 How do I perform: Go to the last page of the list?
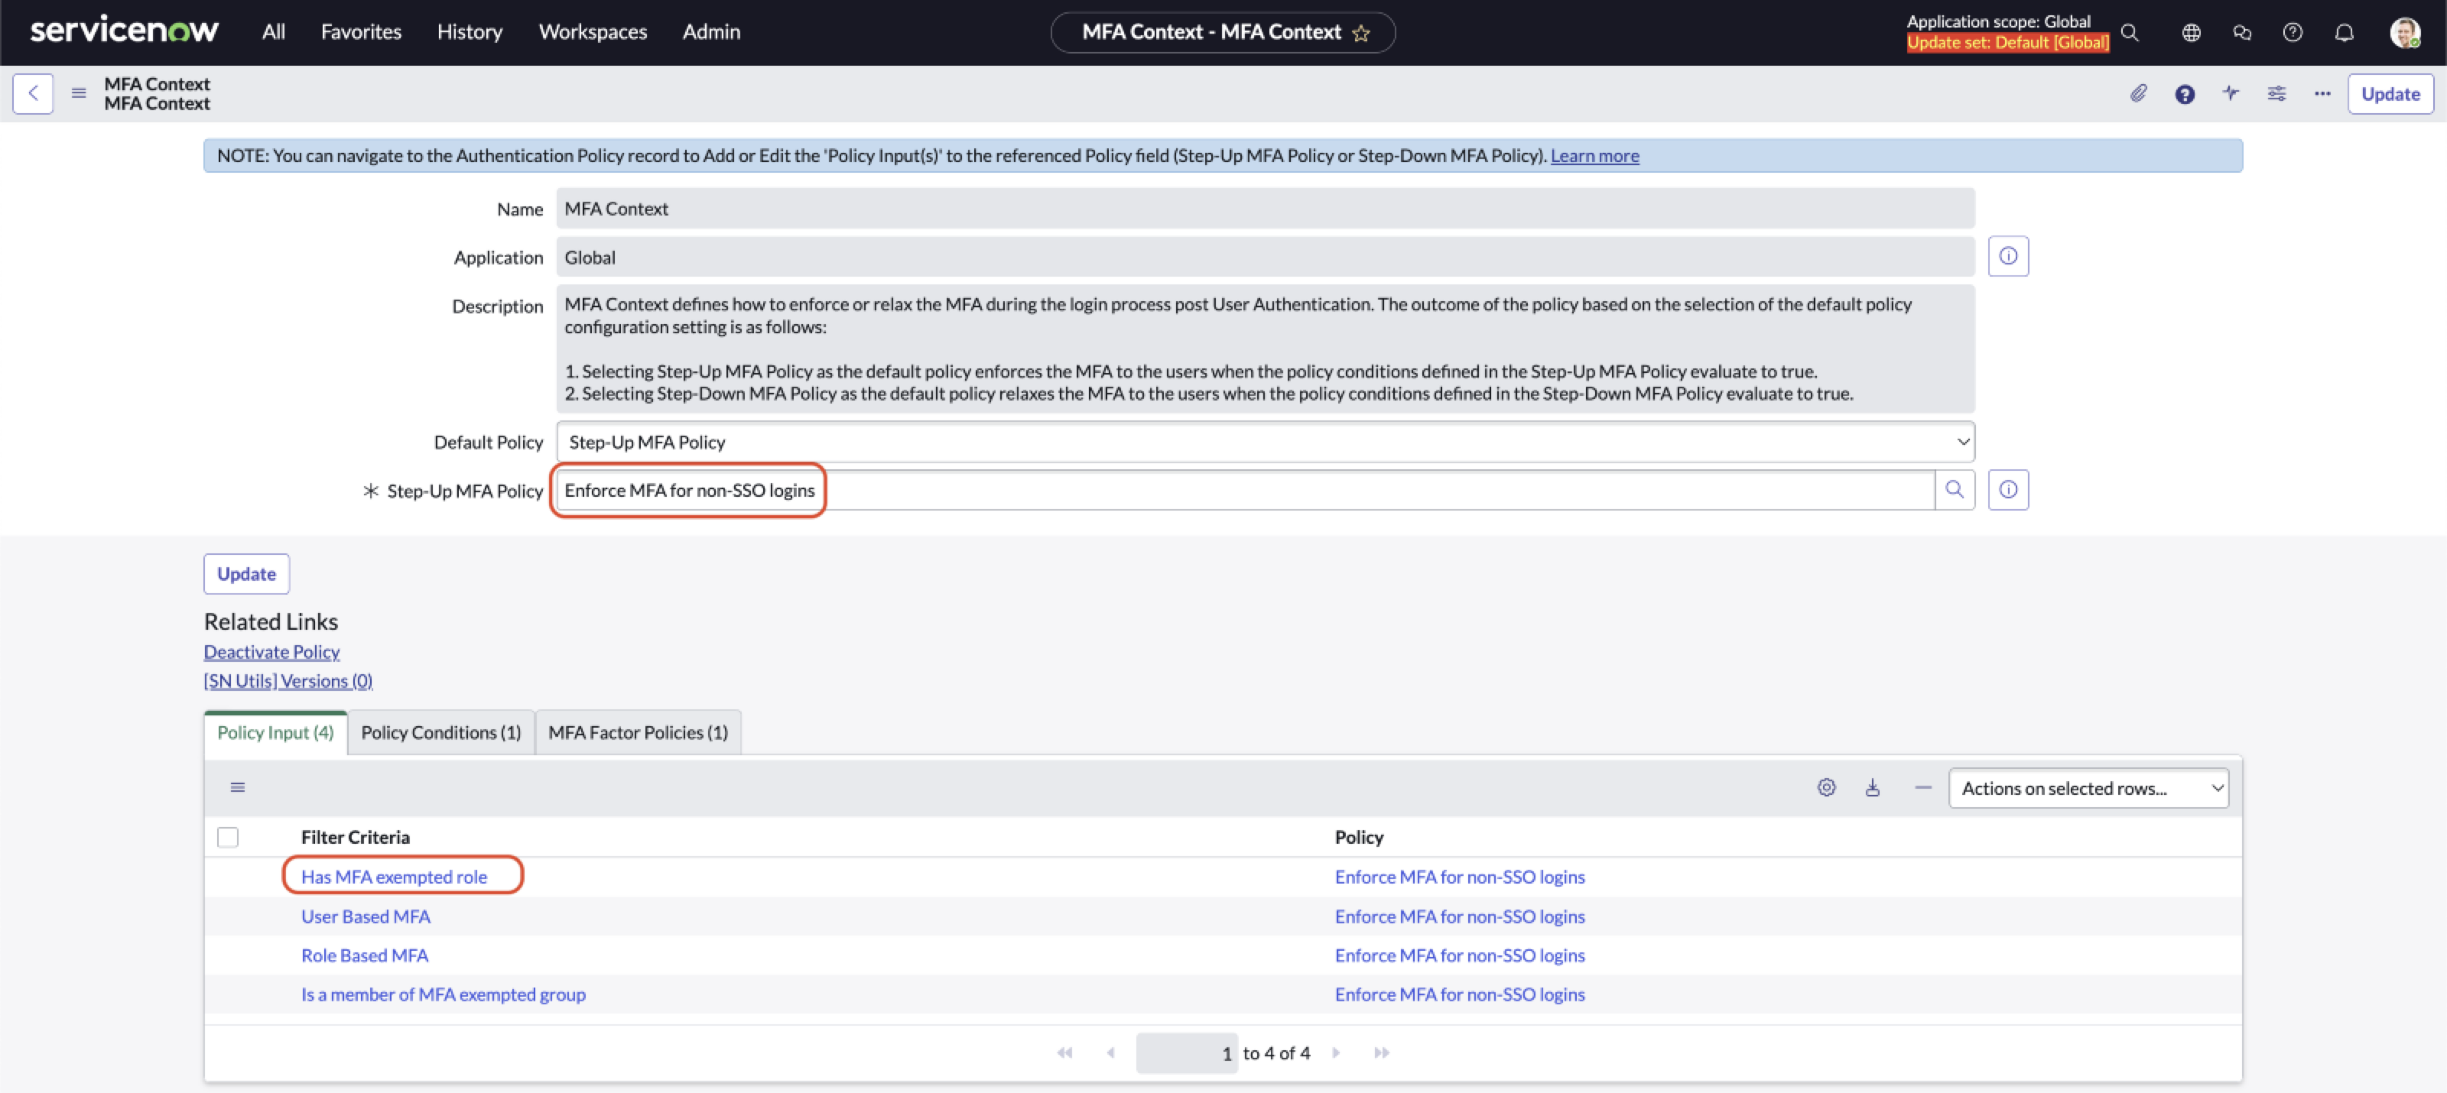(x=1382, y=1052)
